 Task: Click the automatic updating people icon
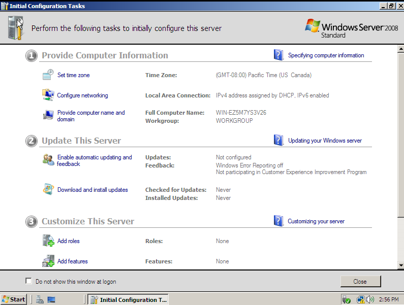pyautogui.click(x=48, y=159)
